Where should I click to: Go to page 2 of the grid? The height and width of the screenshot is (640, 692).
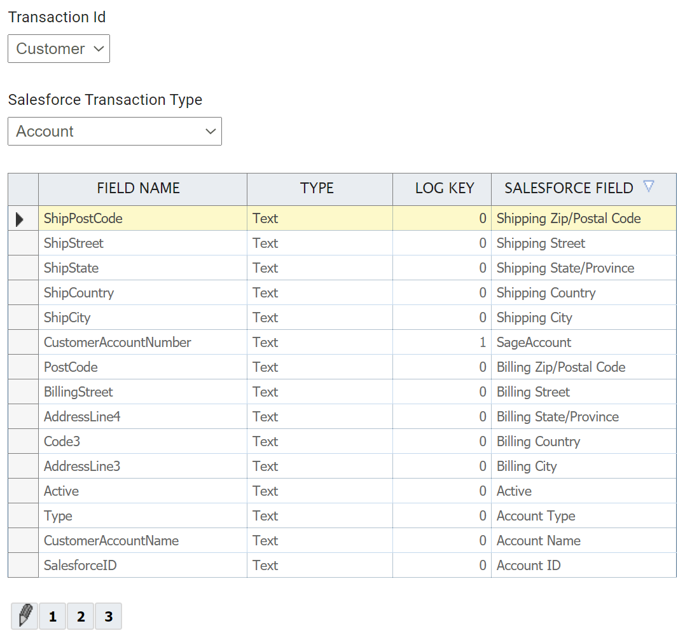coord(80,616)
